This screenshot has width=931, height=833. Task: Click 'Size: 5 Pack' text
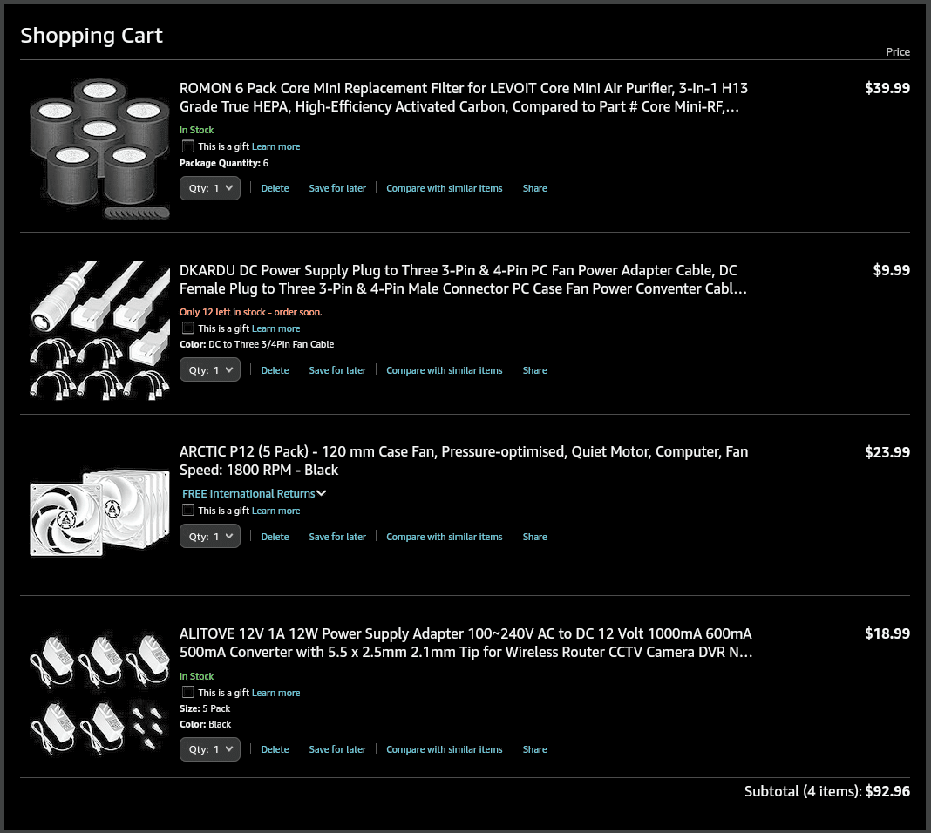tap(205, 708)
